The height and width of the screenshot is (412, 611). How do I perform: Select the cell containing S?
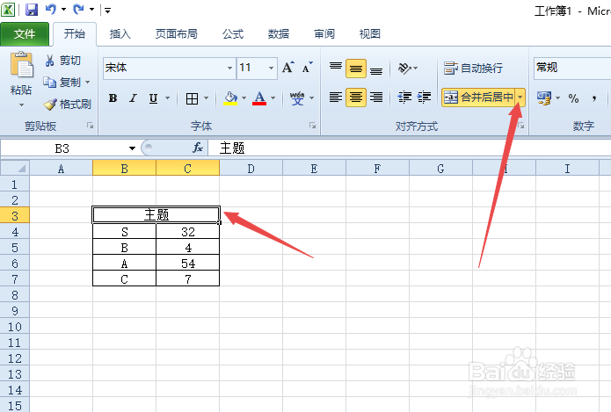pyautogui.click(x=124, y=232)
